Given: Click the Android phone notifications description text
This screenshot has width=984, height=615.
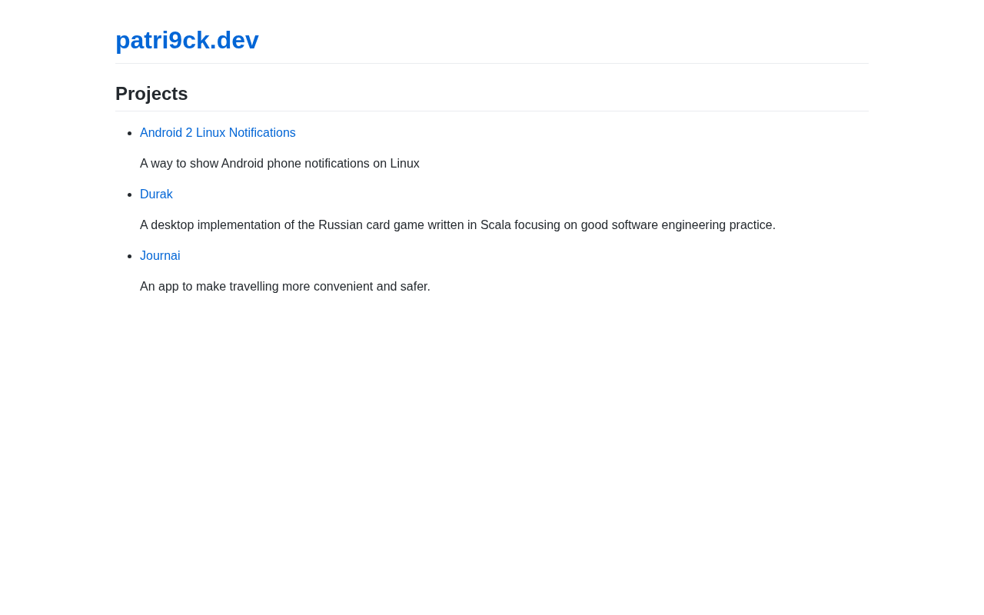Looking at the screenshot, I should [280, 164].
